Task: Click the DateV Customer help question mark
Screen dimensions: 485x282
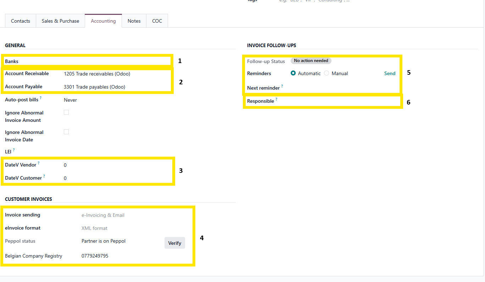Action: click(x=44, y=176)
